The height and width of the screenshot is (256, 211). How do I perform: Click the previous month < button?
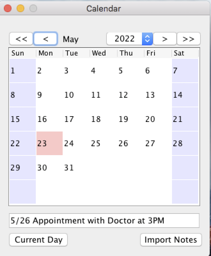click(45, 39)
